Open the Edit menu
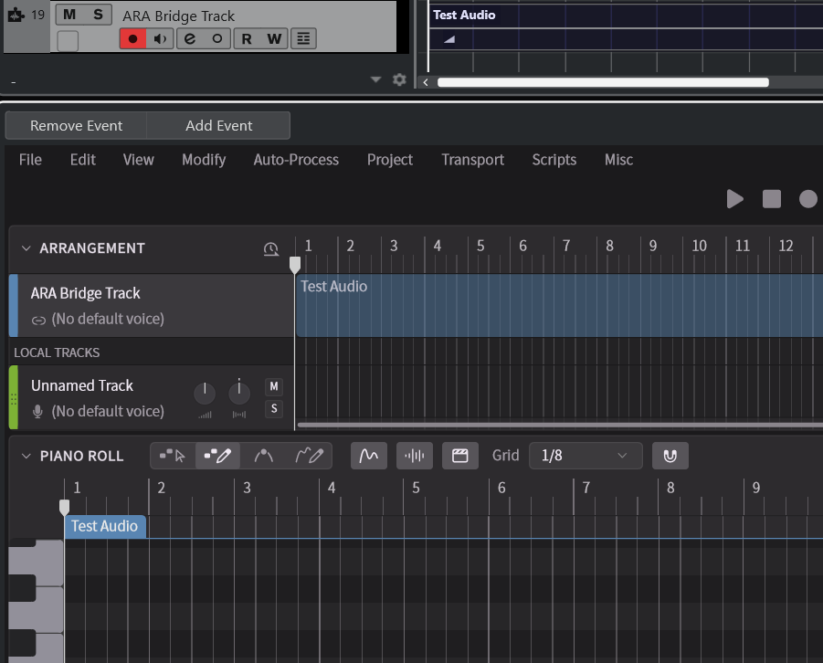This screenshot has height=663, width=823. [83, 160]
